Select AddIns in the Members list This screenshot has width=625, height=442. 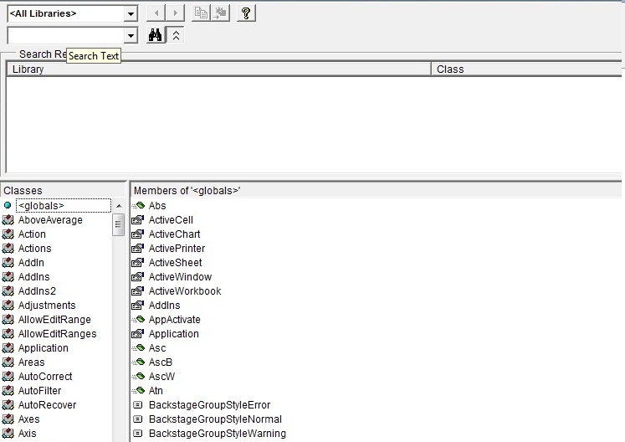(x=164, y=306)
